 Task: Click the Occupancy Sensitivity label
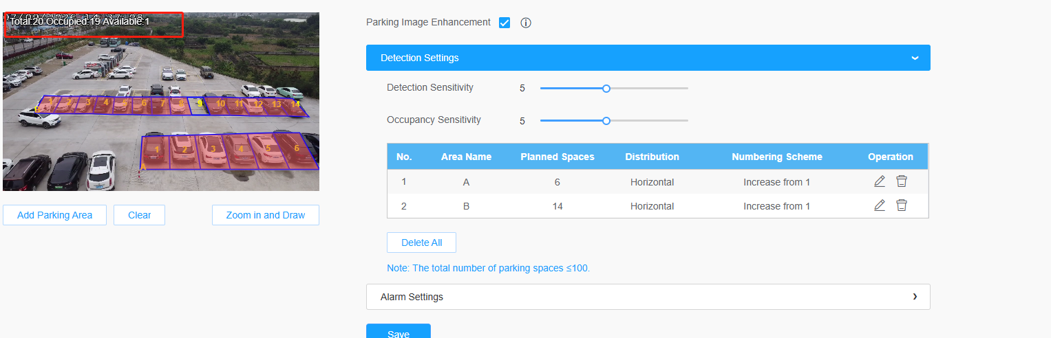(434, 120)
